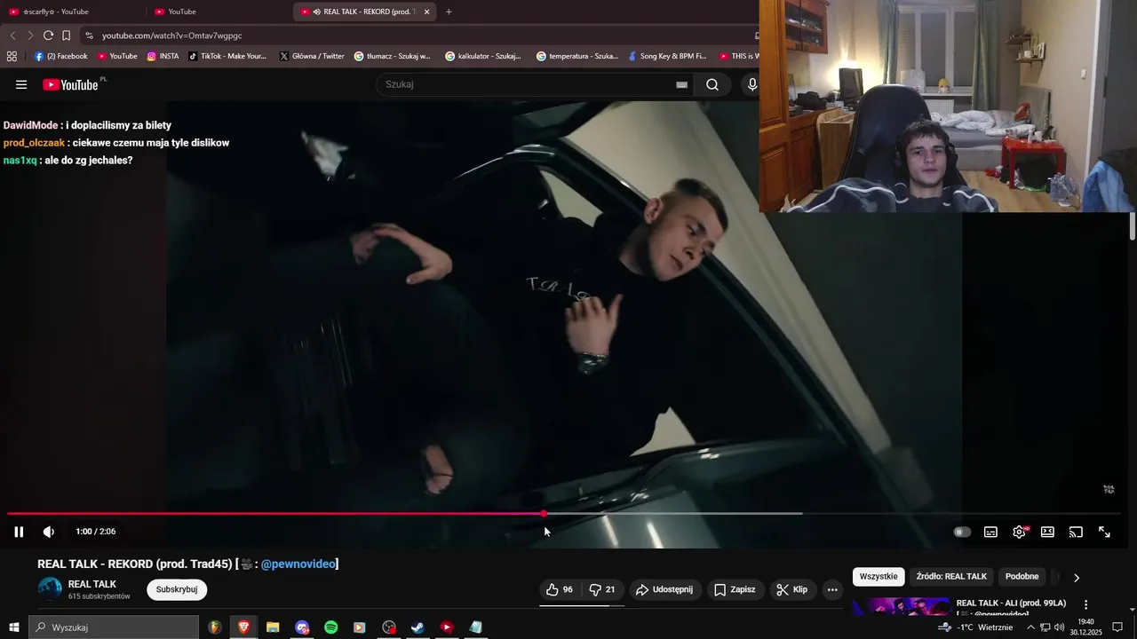Screen dimensions: 1137x639
Task: Start voice search with microphone
Action: tap(751, 84)
